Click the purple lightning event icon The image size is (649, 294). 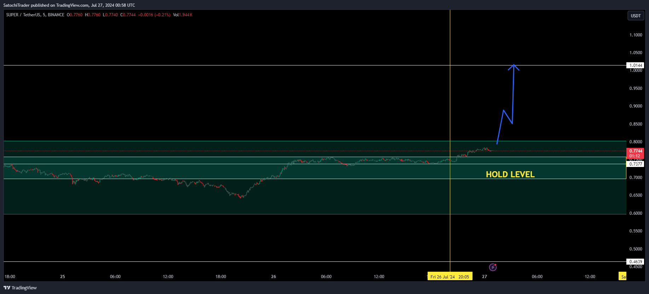point(493,267)
